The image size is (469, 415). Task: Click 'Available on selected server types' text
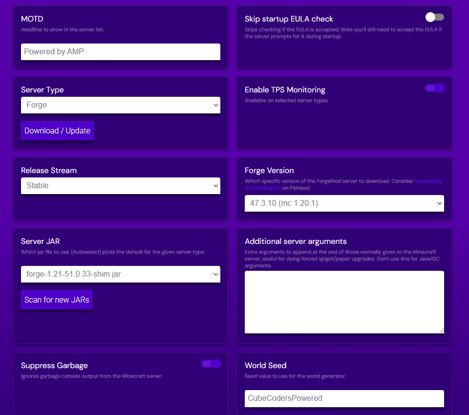[x=286, y=101]
